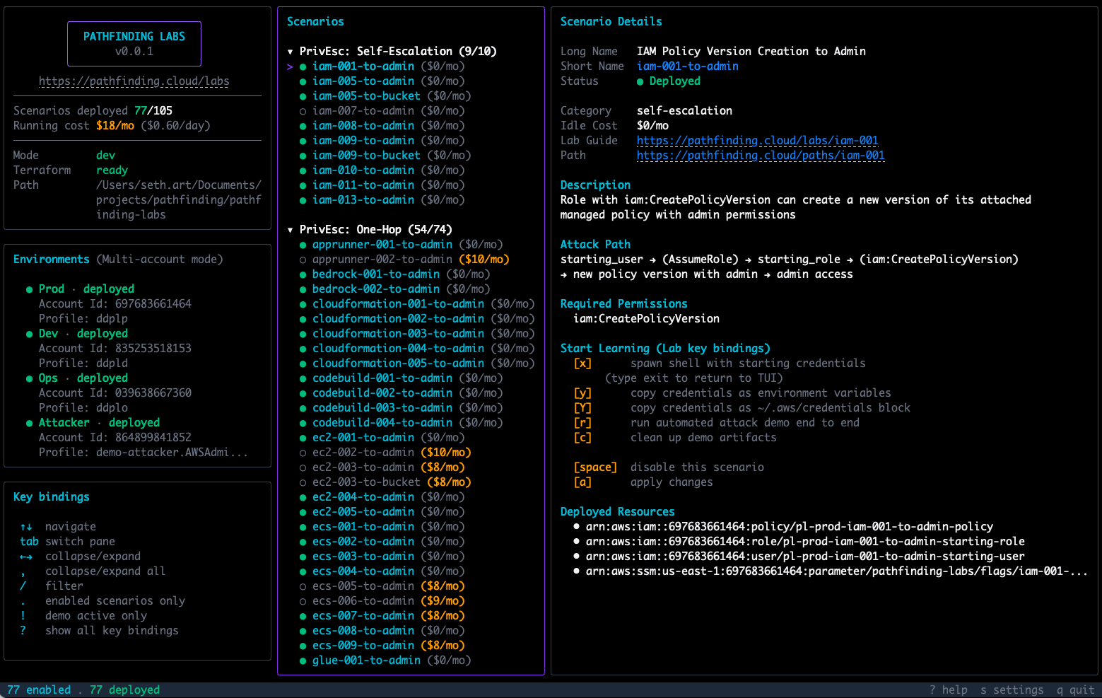The image size is (1102, 698).
Task: Click the '? help' entry in status bar
Action: [x=949, y=690]
